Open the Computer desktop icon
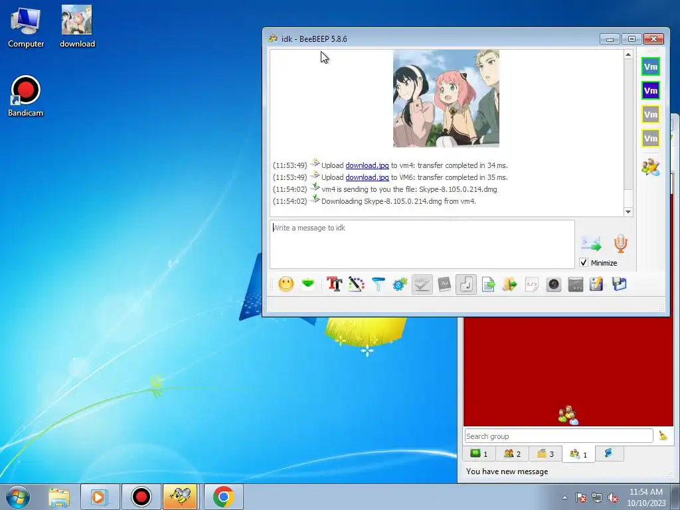680x510 pixels. click(26, 27)
